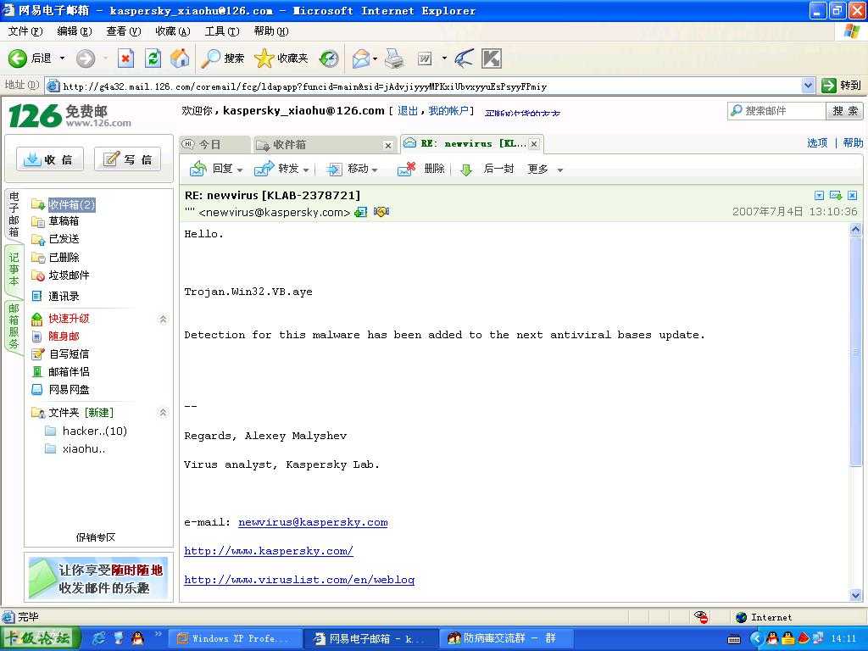Switch to Windows XP Profe... taskbar window
The height and width of the screenshot is (651, 868).
(234, 638)
